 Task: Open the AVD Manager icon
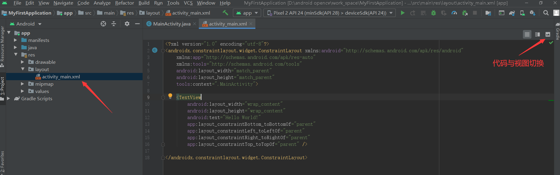[522, 13]
